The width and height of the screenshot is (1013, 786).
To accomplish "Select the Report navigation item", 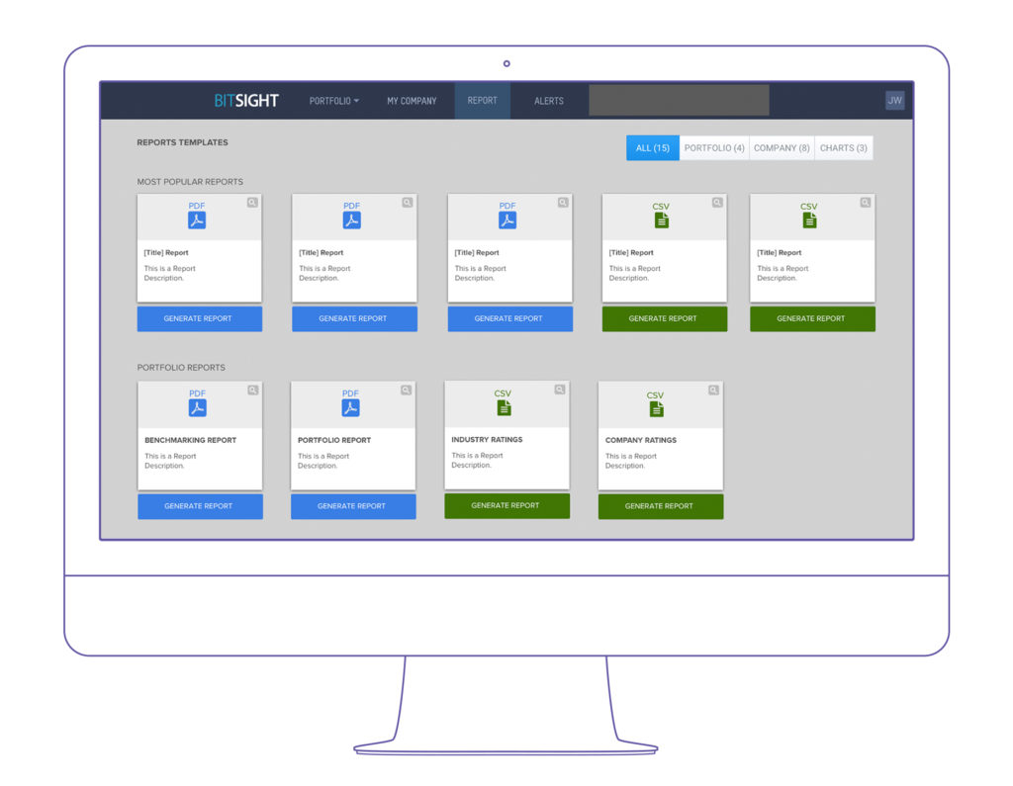I will click(x=483, y=101).
